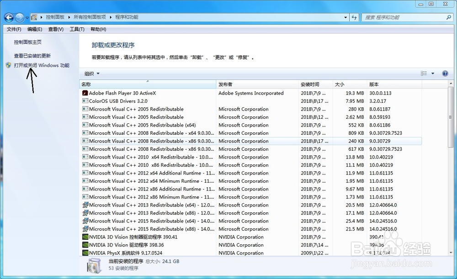The width and height of the screenshot is (457, 279).
Task: Click the shield icon beside Windows 功能
Action: tap(8, 65)
